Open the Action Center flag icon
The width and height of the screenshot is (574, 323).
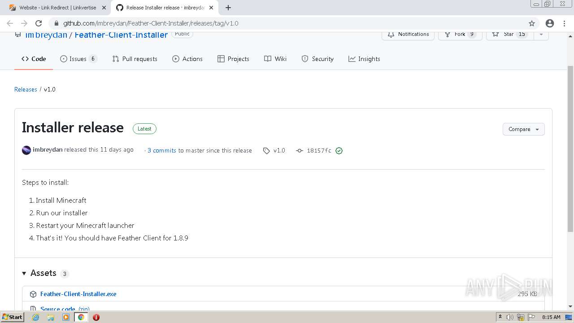coord(532,317)
